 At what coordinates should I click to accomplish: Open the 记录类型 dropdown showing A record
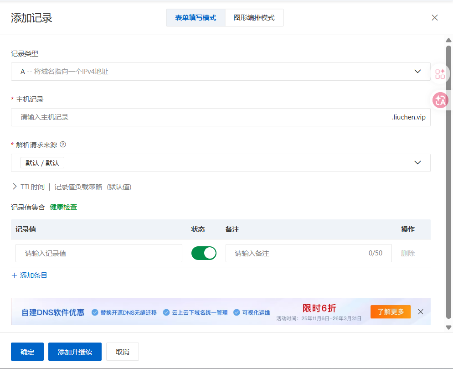pyautogui.click(x=221, y=72)
